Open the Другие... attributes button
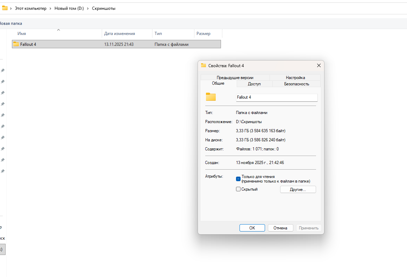Image resolution: width=407 pixels, height=277 pixels. coord(298,189)
